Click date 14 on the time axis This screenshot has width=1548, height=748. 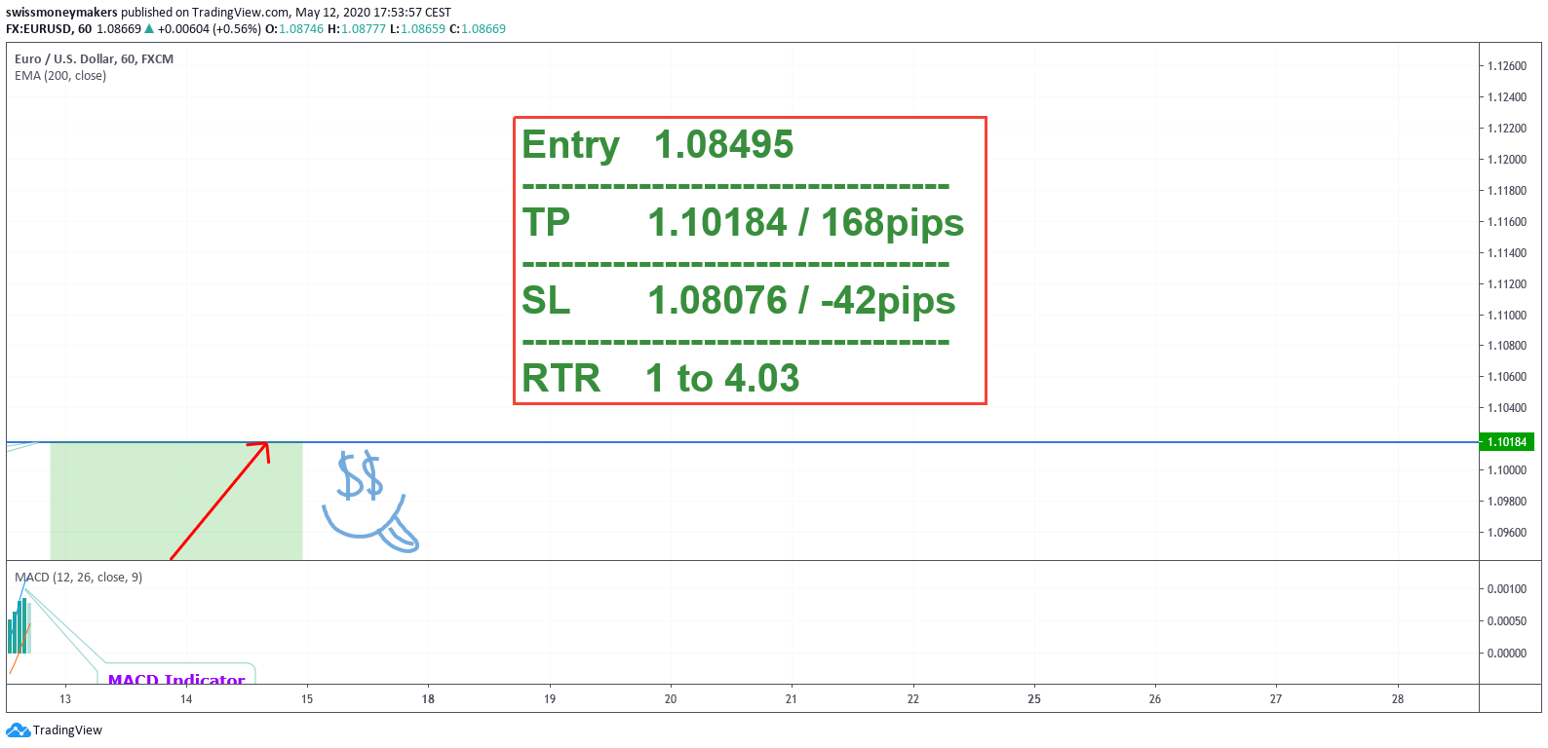pyautogui.click(x=186, y=699)
